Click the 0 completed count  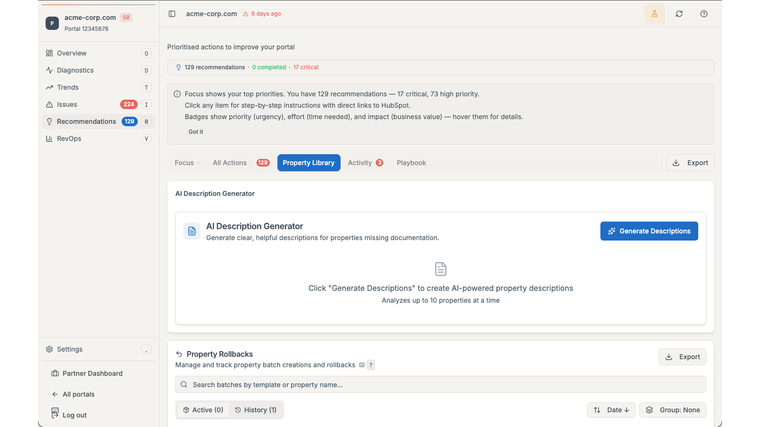click(x=269, y=67)
